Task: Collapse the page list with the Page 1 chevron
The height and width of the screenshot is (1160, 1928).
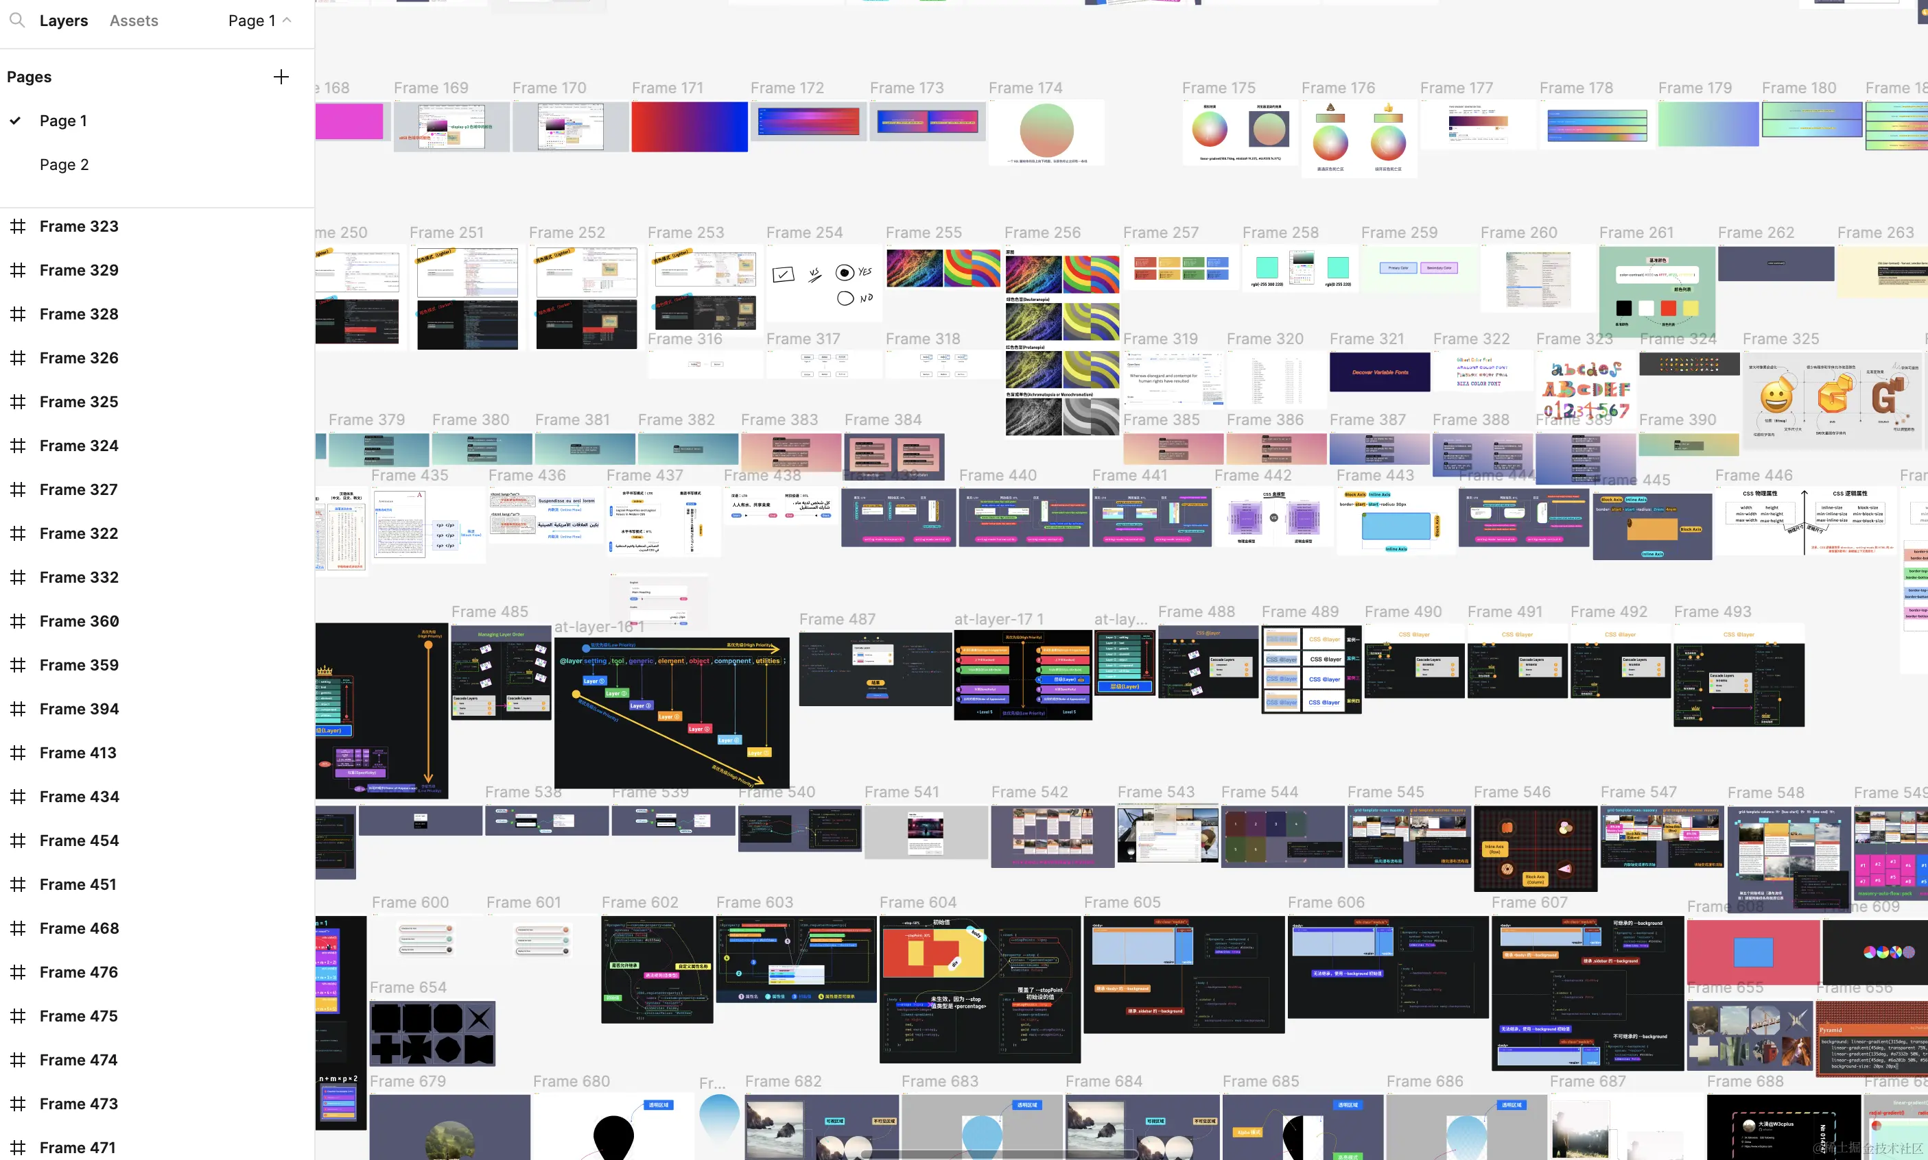Action: point(287,21)
